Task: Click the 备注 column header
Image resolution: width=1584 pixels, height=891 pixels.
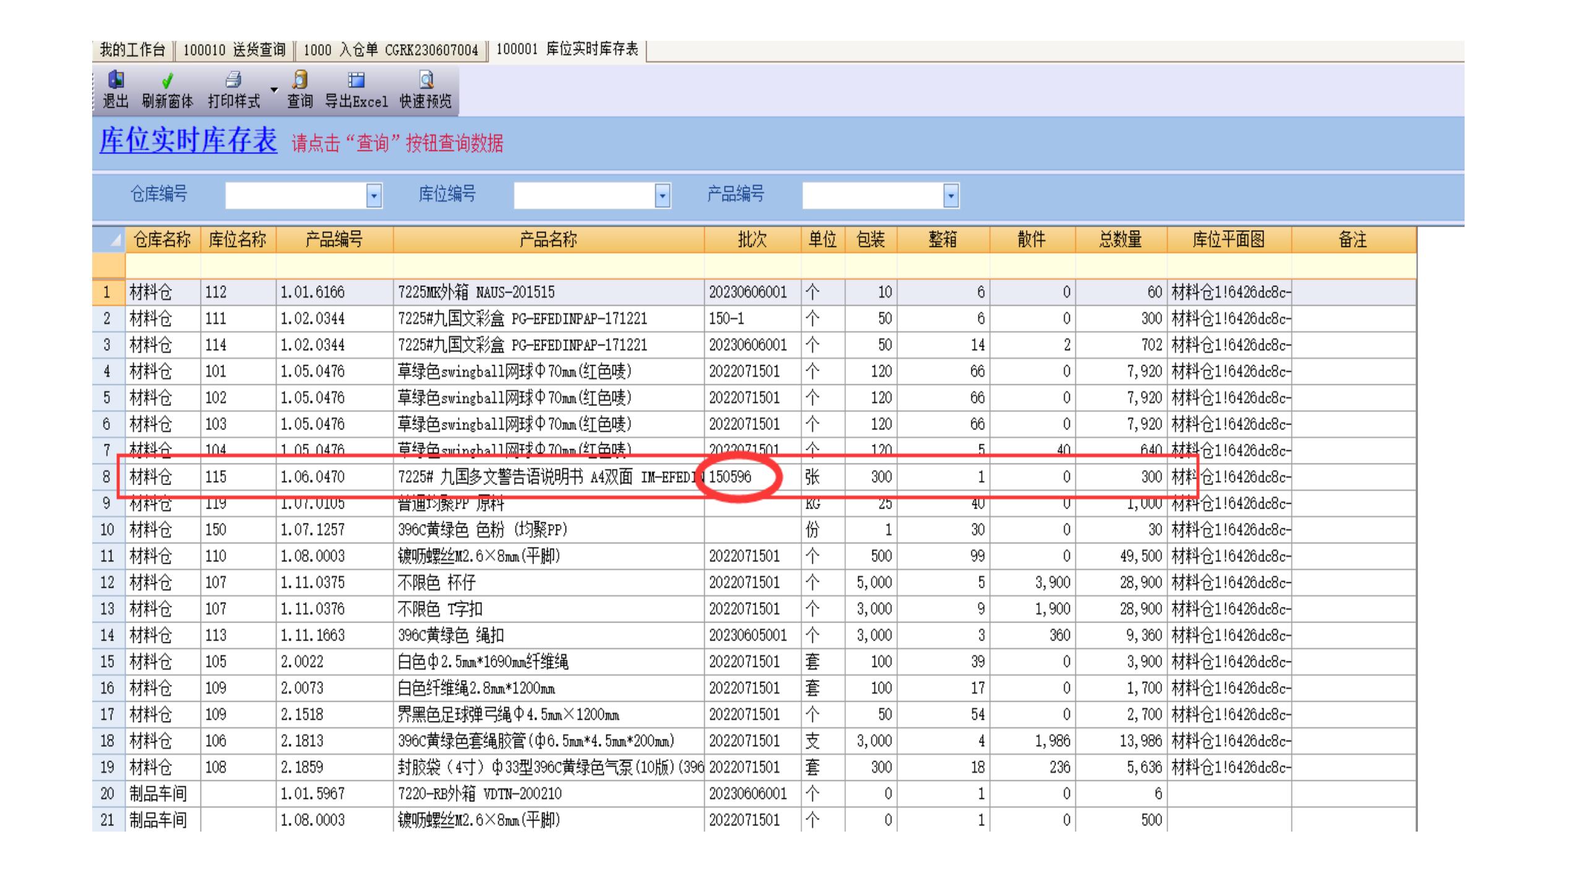Action: pyautogui.click(x=1353, y=239)
